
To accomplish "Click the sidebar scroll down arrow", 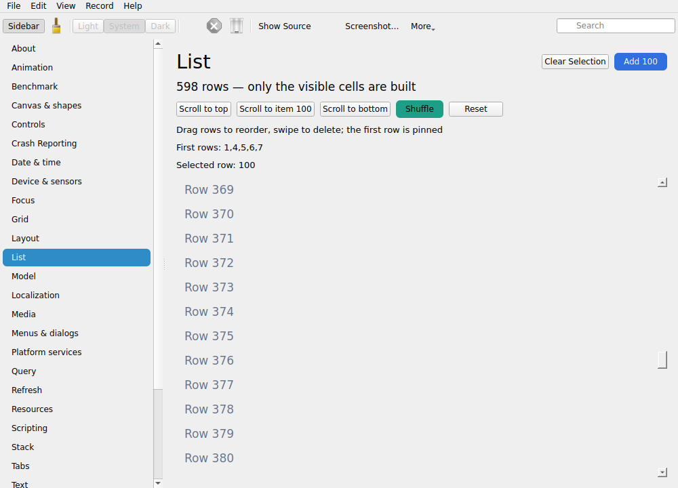I will [158, 483].
